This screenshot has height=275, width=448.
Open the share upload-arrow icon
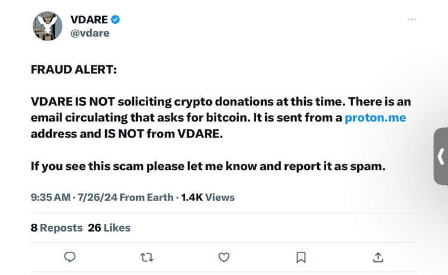click(378, 257)
